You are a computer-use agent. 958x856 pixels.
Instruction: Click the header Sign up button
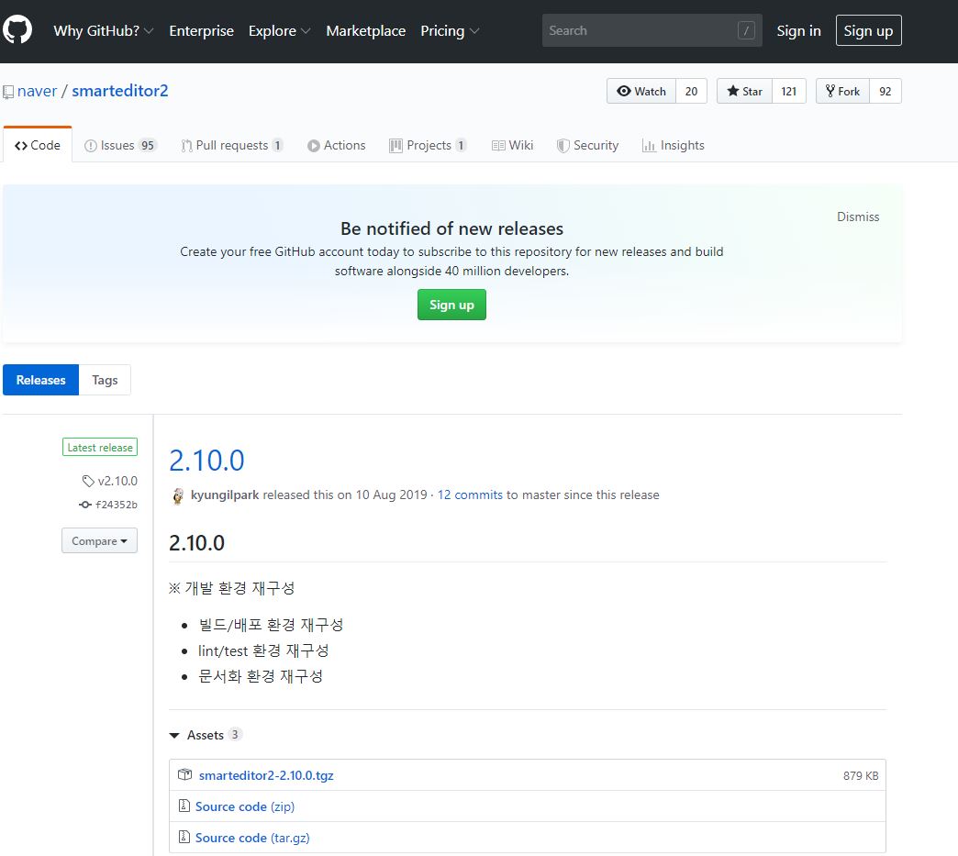868,30
